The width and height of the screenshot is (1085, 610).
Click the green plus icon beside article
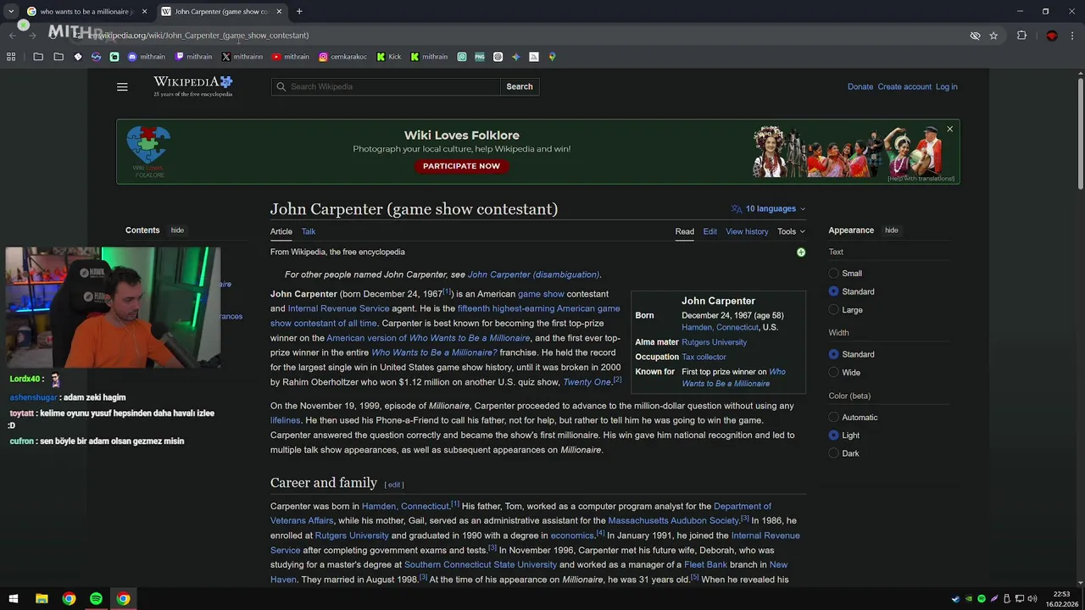801,252
